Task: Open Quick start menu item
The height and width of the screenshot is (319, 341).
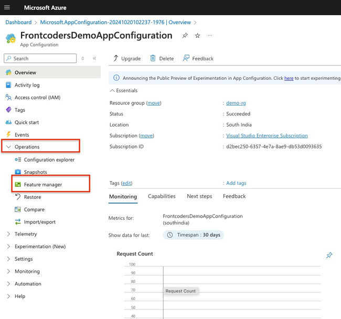Action: click(27, 122)
